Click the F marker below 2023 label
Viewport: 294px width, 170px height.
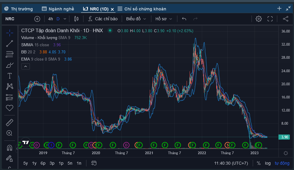click(259, 145)
